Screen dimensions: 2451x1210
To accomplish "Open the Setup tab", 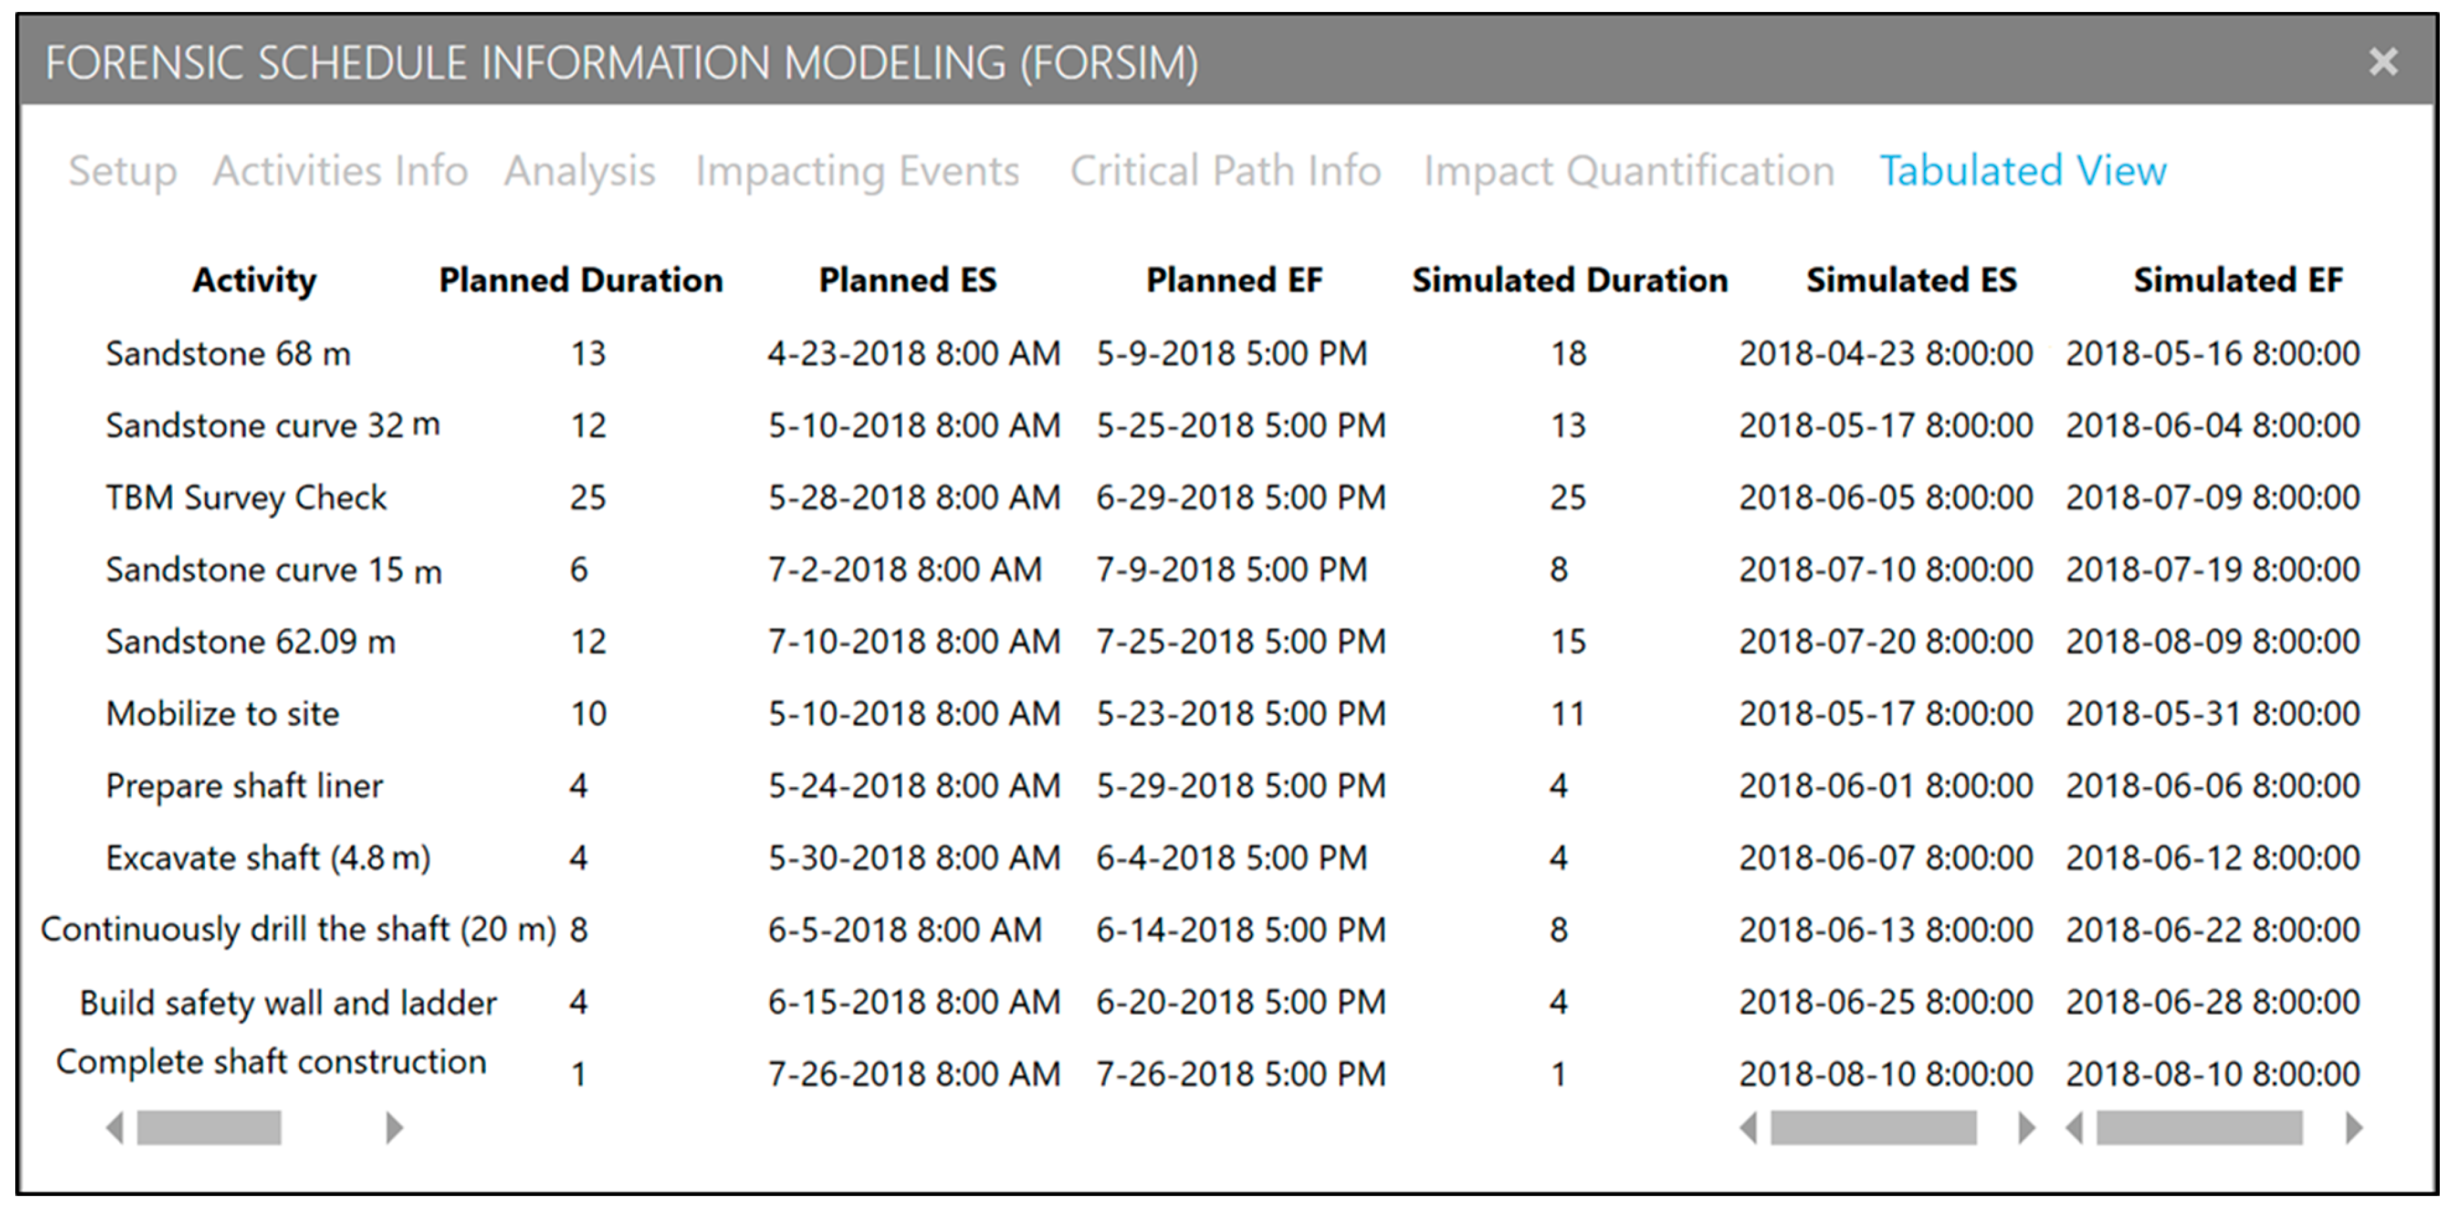I will [123, 171].
